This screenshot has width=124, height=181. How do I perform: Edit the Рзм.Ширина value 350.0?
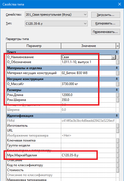[x=88, y=100]
